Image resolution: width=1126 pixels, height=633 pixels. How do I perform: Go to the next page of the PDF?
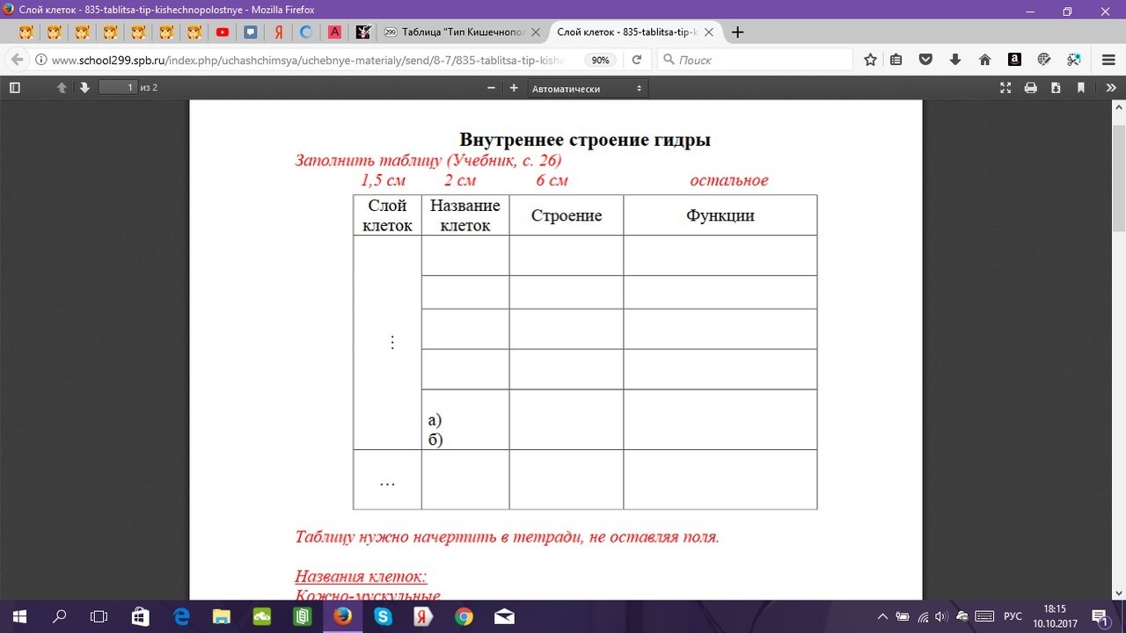point(83,87)
